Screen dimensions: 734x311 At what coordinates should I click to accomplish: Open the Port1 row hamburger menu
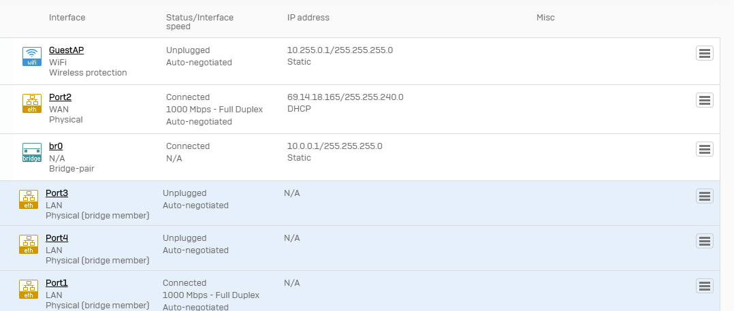(x=705, y=286)
